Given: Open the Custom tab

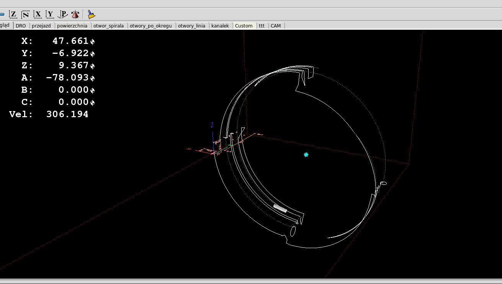Looking at the screenshot, I should point(244,26).
